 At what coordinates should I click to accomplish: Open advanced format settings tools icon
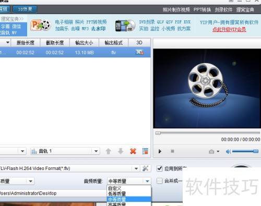click(145, 168)
